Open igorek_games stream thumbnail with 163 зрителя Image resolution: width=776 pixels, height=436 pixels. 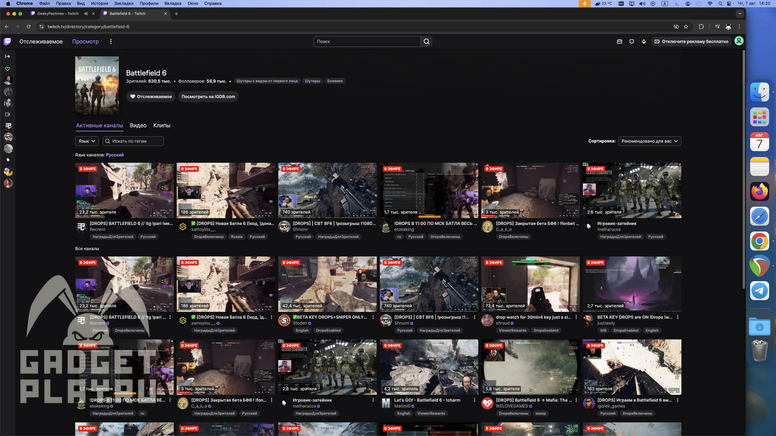[632, 367]
